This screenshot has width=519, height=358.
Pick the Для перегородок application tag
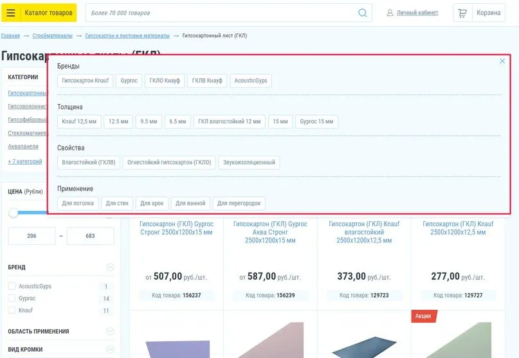click(x=239, y=203)
